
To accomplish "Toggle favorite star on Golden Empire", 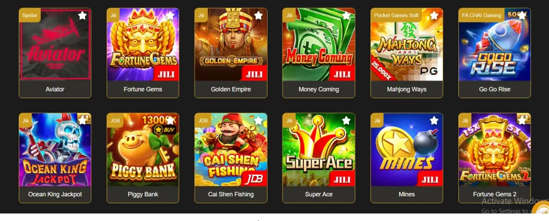I will click(x=258, y=16).
